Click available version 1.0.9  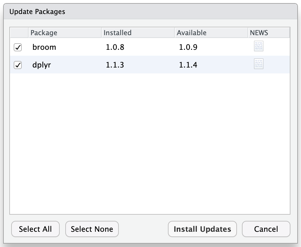pyautogui.click(x=188, y=47)
